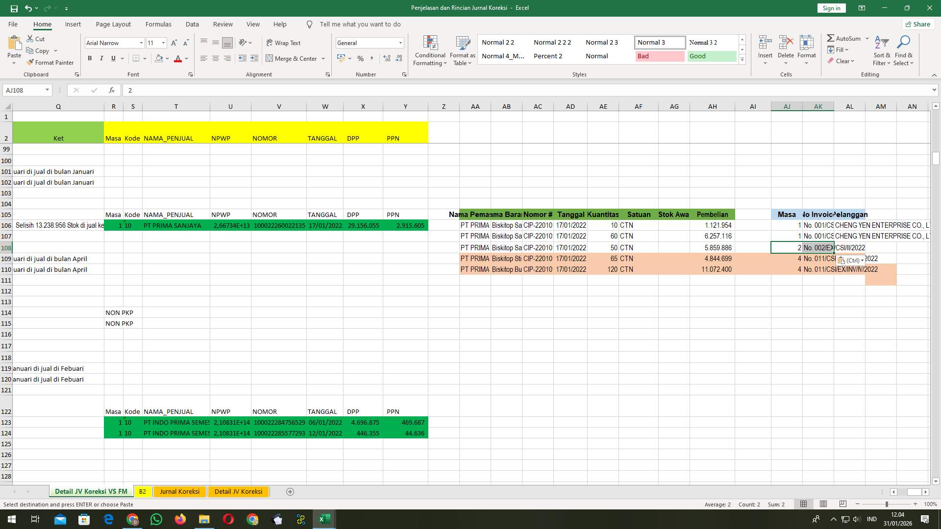This screenshot has width=941, height=529.
Task: Toggle bold formatting
Action: (x=90, y=58)
